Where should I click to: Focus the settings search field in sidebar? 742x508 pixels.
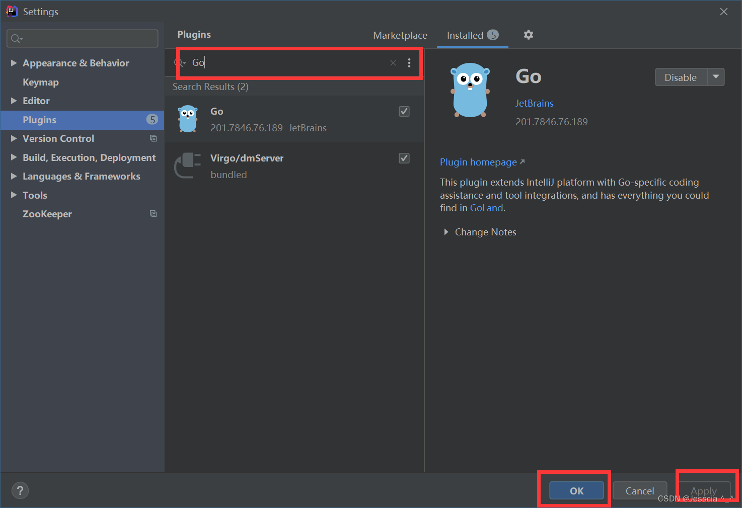(82, 38)
